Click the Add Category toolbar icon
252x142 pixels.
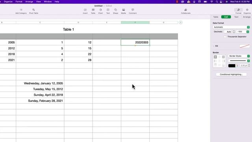coord(21,10)
